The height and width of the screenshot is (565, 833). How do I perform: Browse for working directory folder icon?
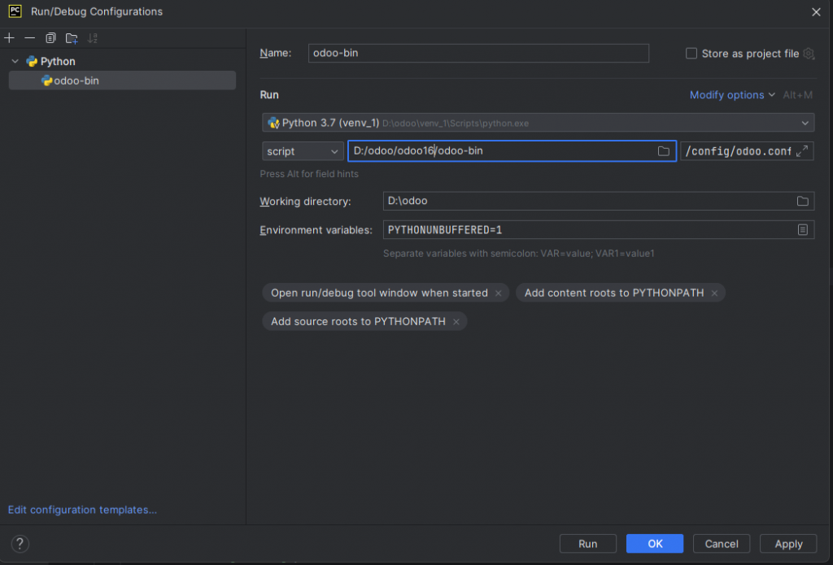803,202
